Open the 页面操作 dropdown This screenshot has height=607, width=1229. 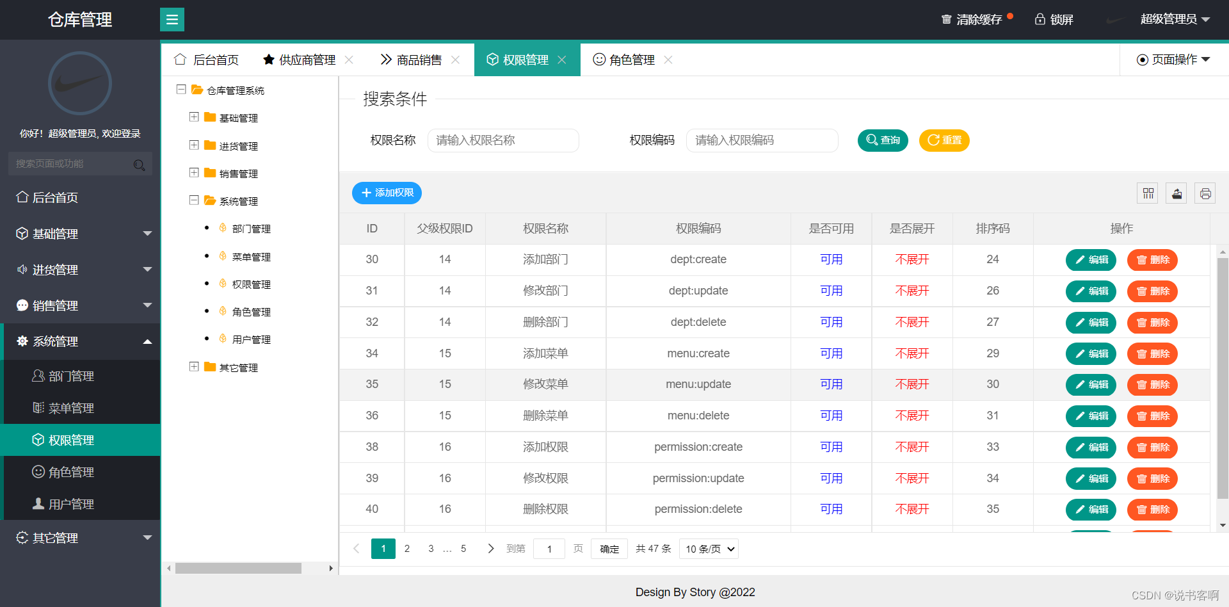(1173, 60)
